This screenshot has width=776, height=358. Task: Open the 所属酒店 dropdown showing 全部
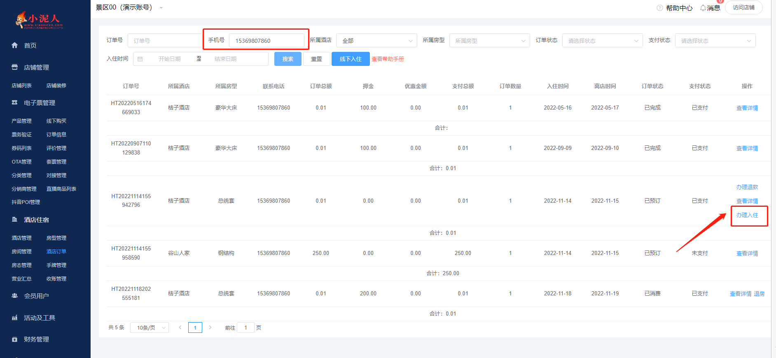click(376, 41)
